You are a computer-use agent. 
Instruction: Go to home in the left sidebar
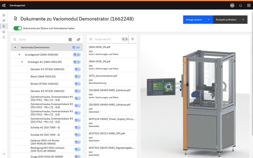[4, 15]
